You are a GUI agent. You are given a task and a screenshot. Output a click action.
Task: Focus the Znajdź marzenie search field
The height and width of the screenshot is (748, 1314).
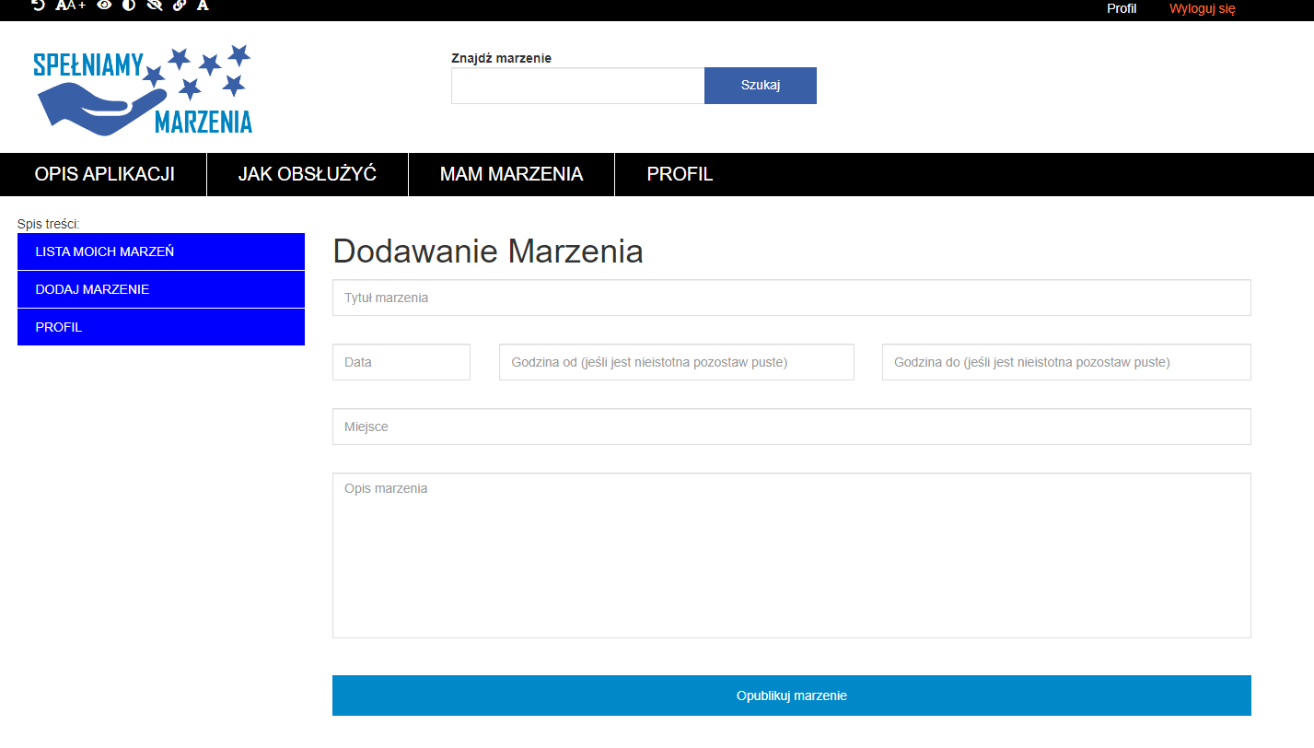[577, 86]
